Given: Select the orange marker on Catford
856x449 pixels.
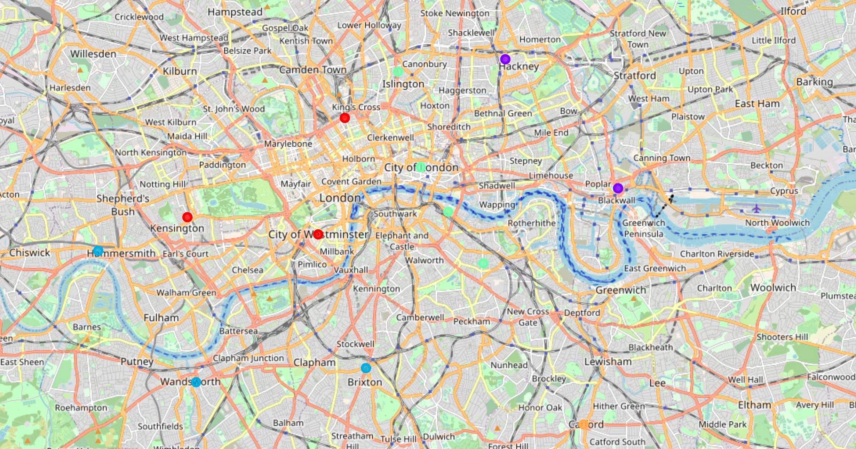Looking at the screenshot, I should click(584, 424).
